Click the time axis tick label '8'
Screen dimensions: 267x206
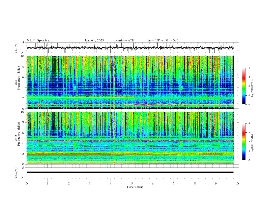click(x=195, y=183)
